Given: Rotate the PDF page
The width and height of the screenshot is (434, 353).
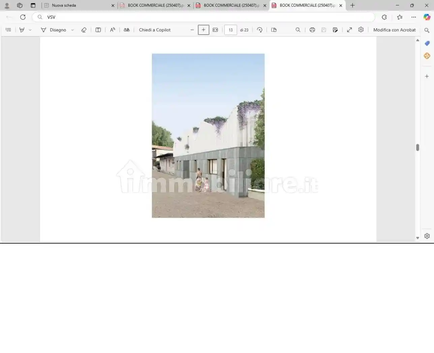Looking at the screenshot, I should [x=259, y=30].
